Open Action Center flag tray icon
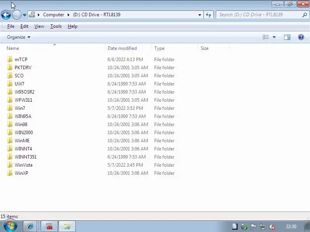The height and width of the screenshot is (232, 310). (253, 227)
